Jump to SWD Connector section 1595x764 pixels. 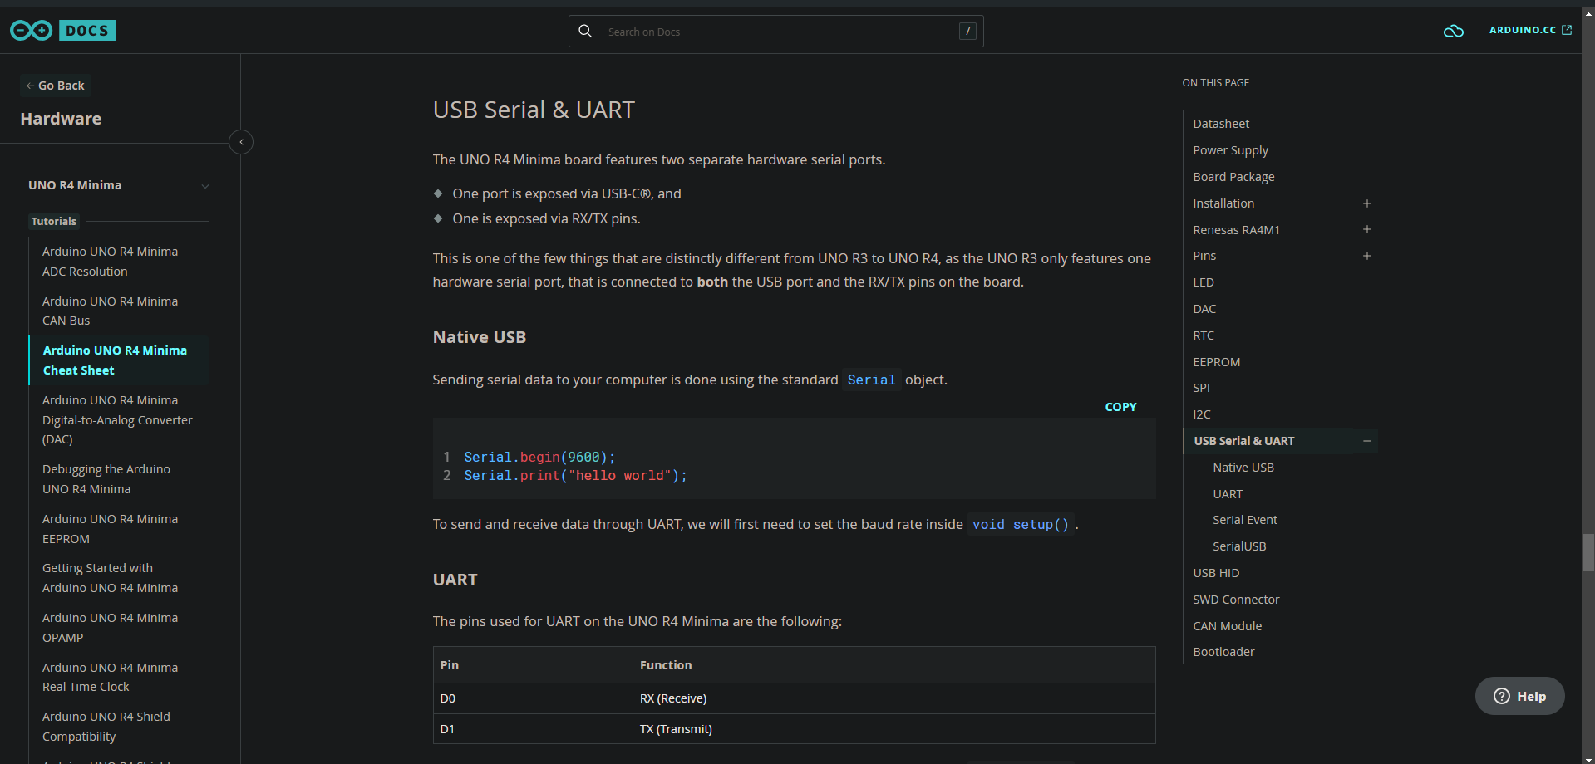click(1236, 600)
